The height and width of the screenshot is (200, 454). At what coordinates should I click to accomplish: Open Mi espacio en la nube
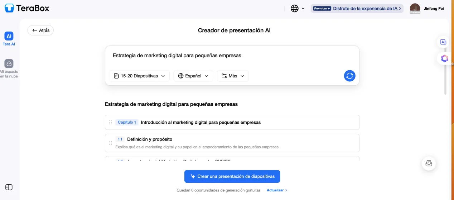pos(9,68)
